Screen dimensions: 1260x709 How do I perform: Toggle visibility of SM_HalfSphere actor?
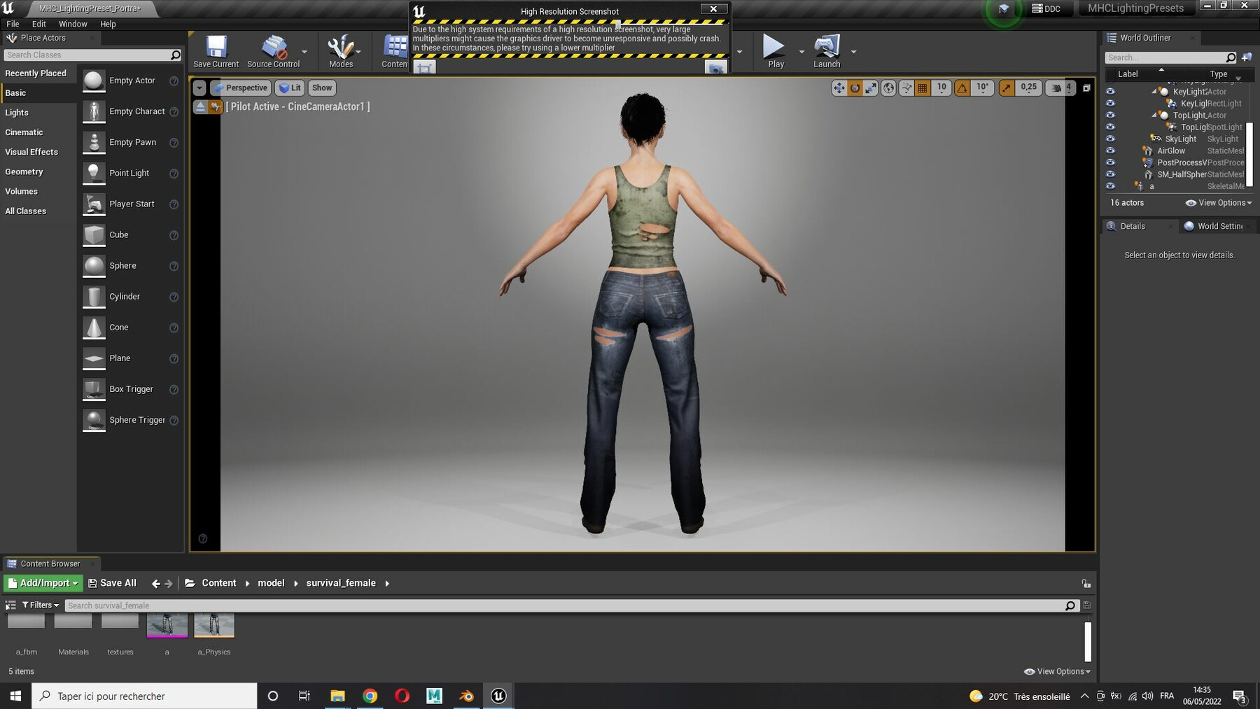click(1110, 174)
